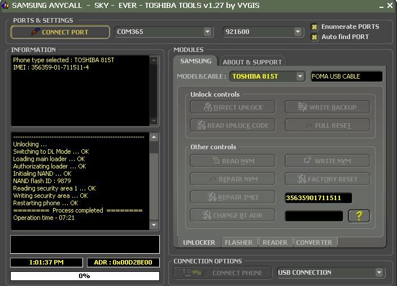
Task: Click the Repair IMEI button
Action: [x=233, y=197]
